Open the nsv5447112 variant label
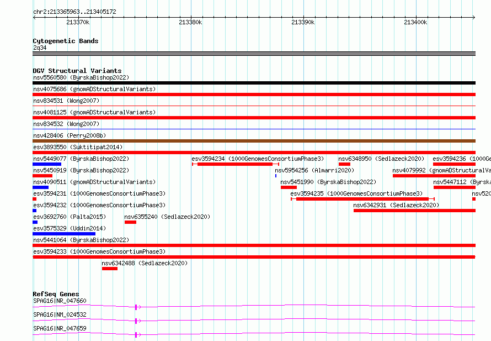Image resolution: width=491 pixels, height=341 pixels. (462, 182)
